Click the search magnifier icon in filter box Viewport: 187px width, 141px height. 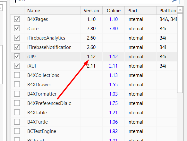coord(174,1)
